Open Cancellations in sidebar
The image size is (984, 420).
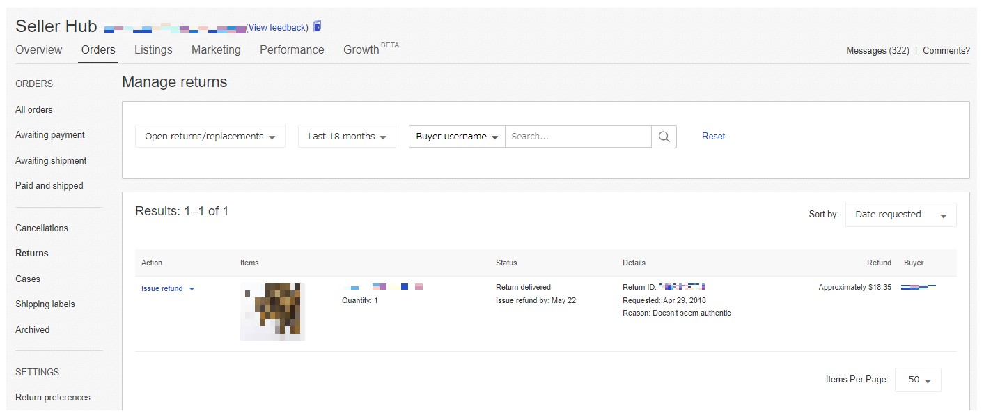click(x=42, y=228)
